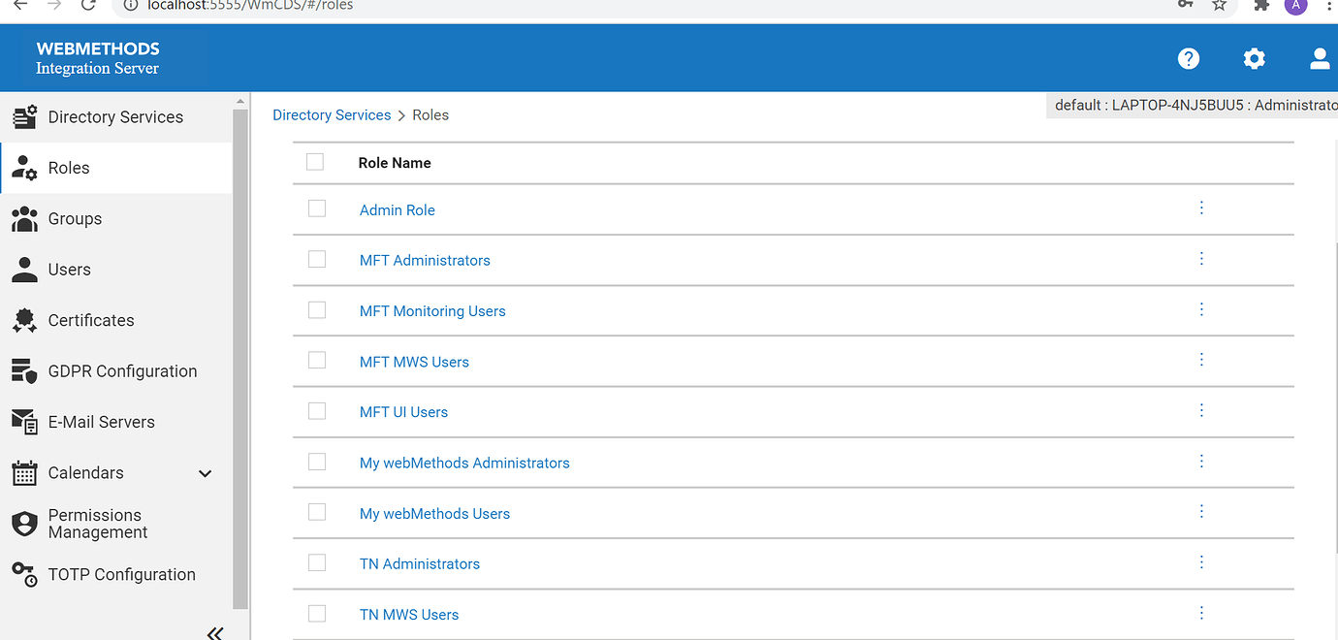This screenshot has height=640, width=1338.
Task: Tick the select-all checkbox beside Role Name
Action: click(x=315, y=162)
